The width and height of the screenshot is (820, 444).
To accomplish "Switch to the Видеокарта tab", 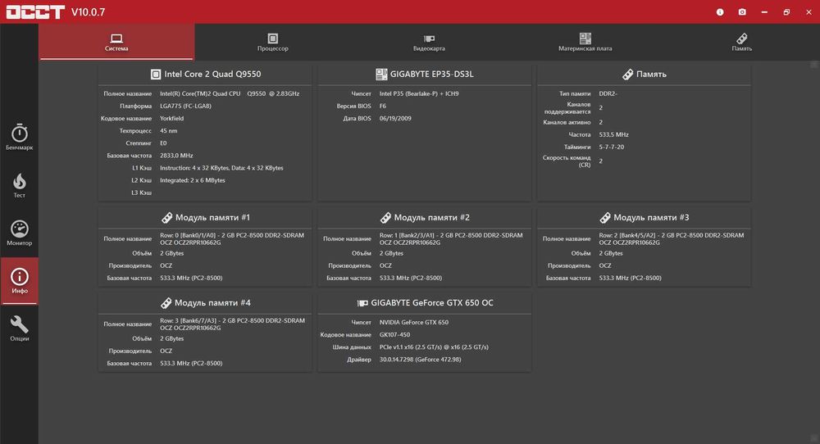I will click(429, 43).
